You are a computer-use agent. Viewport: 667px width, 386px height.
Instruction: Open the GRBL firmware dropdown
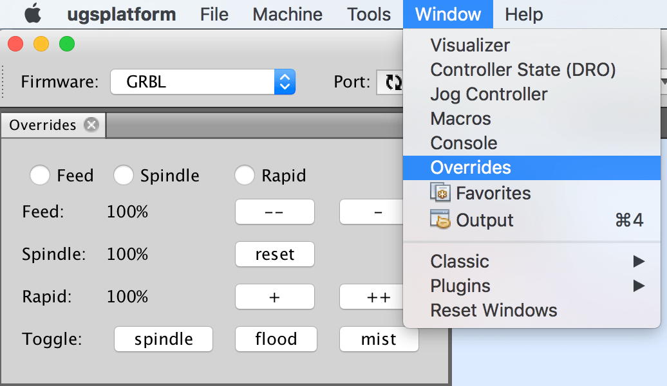tap(203, 82)
